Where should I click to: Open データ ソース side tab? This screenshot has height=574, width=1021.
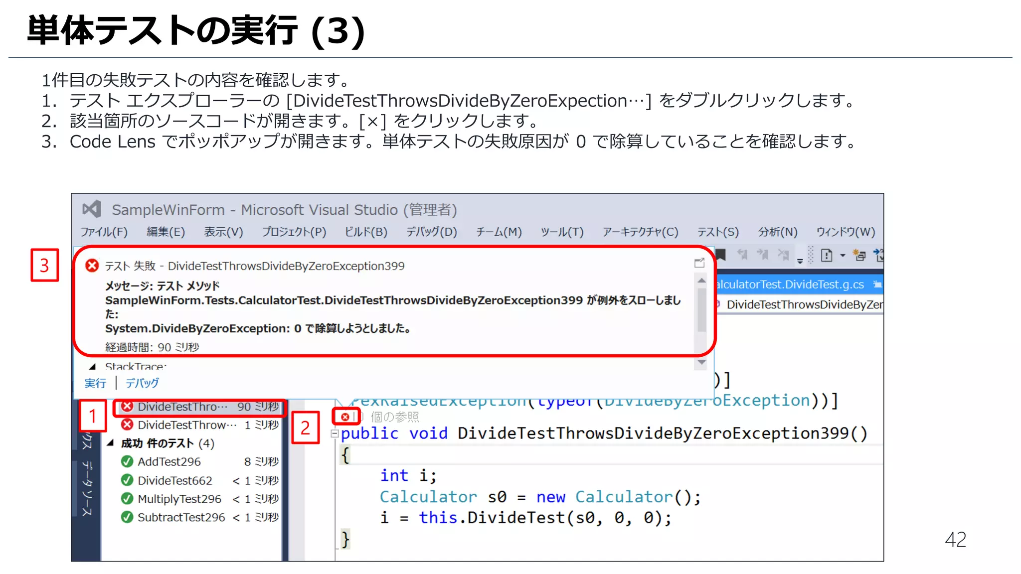tap(87, 489)
